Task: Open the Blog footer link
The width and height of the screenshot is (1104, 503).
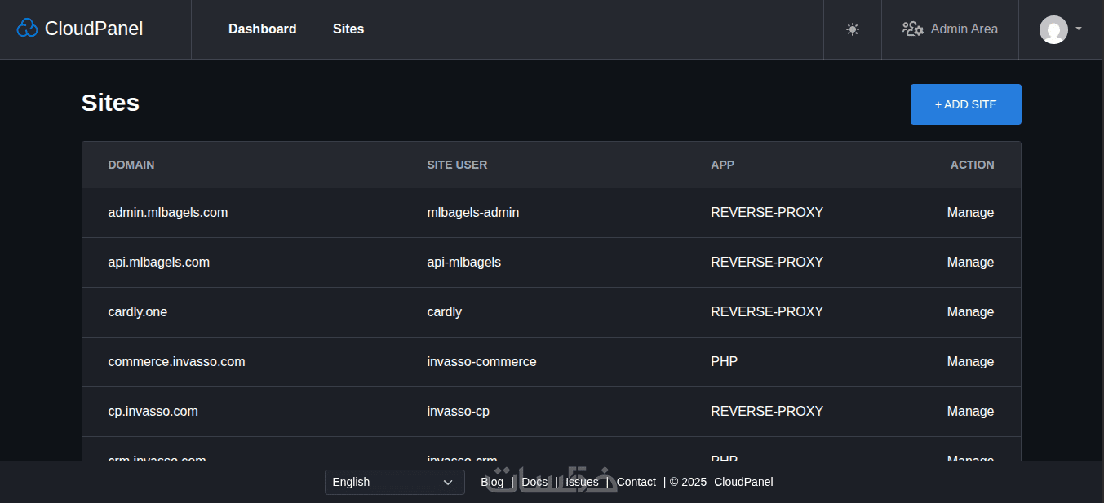Action: click(492, 482)
